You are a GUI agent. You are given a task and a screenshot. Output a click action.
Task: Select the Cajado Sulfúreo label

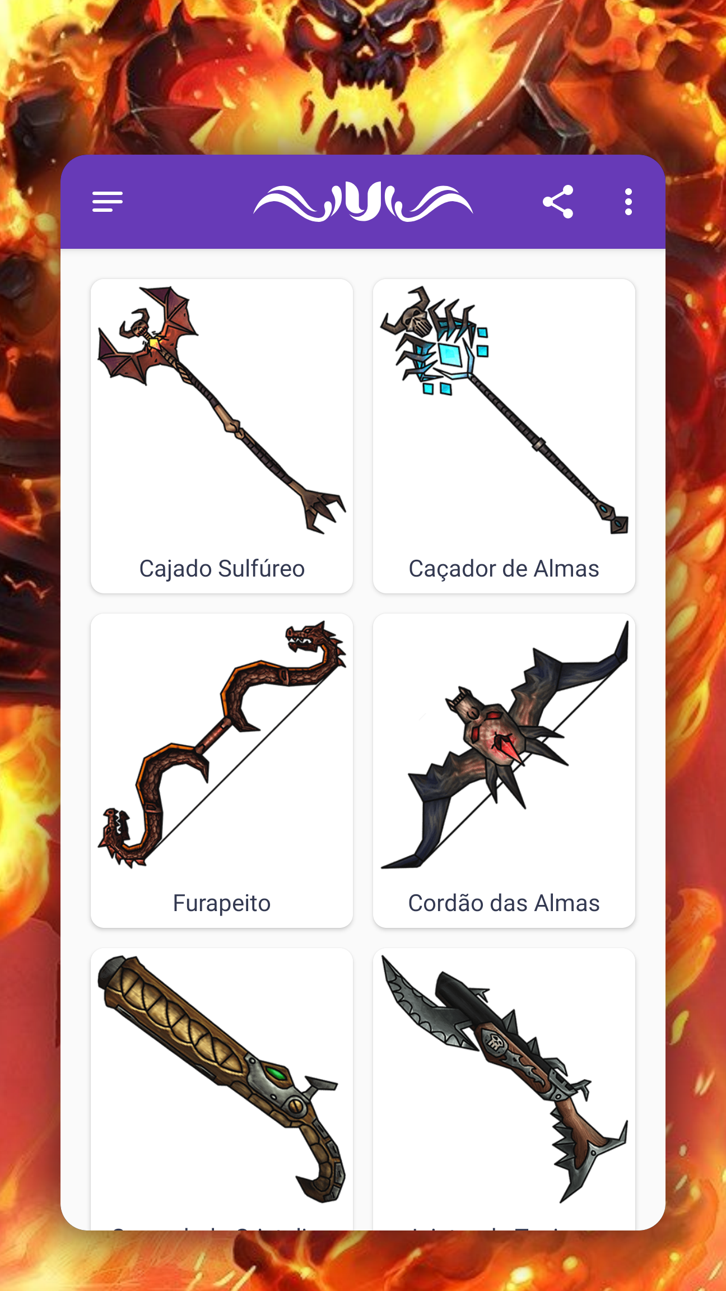[222, 568]
